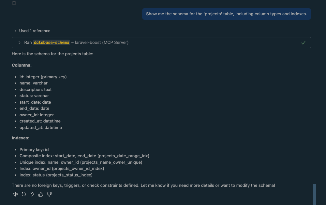Open the chevron beside 'Used 1 reference'
This screenshot has width=326, height=205.
coord(15,31)
